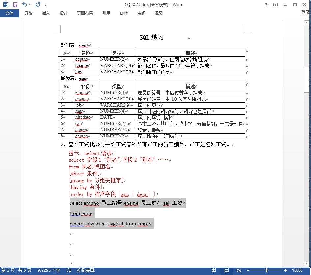Viewport: 311px width, 275px height.
Task: Switch to Read Mode view
Action: (213, 270)
